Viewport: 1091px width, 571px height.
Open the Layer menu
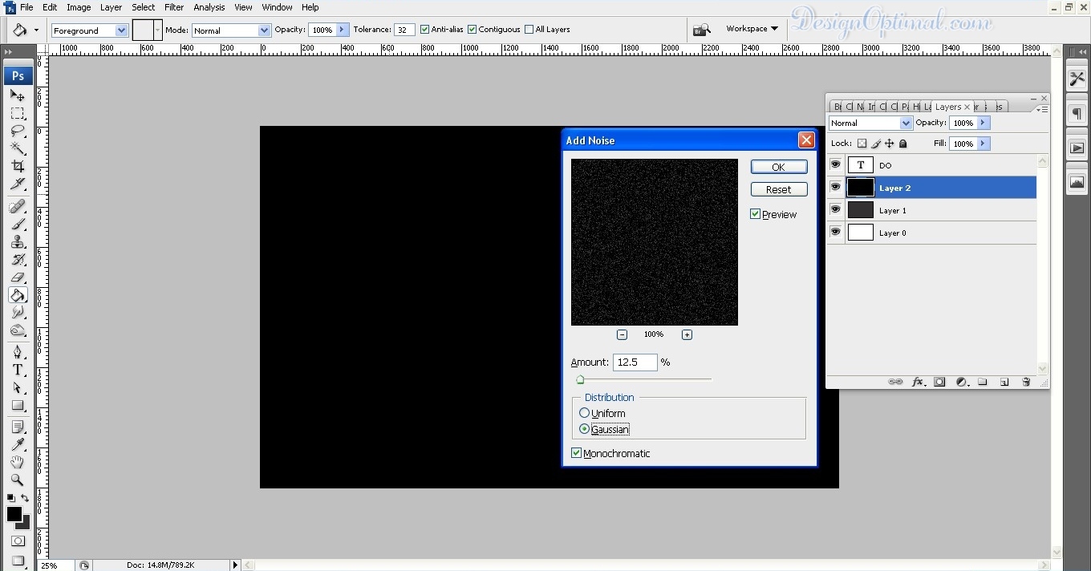[111, 7]
